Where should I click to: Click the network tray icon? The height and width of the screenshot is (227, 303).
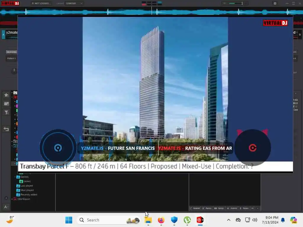248,220
